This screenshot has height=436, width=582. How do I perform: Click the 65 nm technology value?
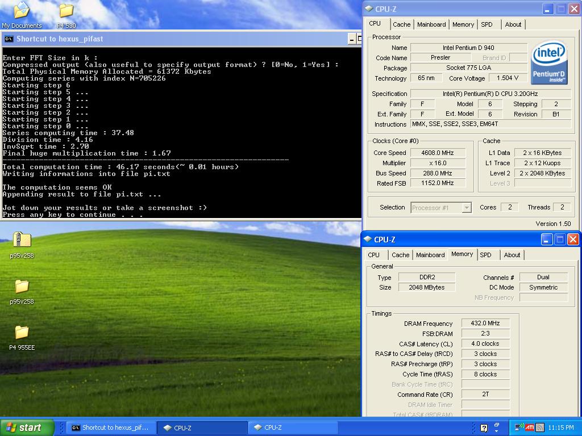[x=426, y=78]
